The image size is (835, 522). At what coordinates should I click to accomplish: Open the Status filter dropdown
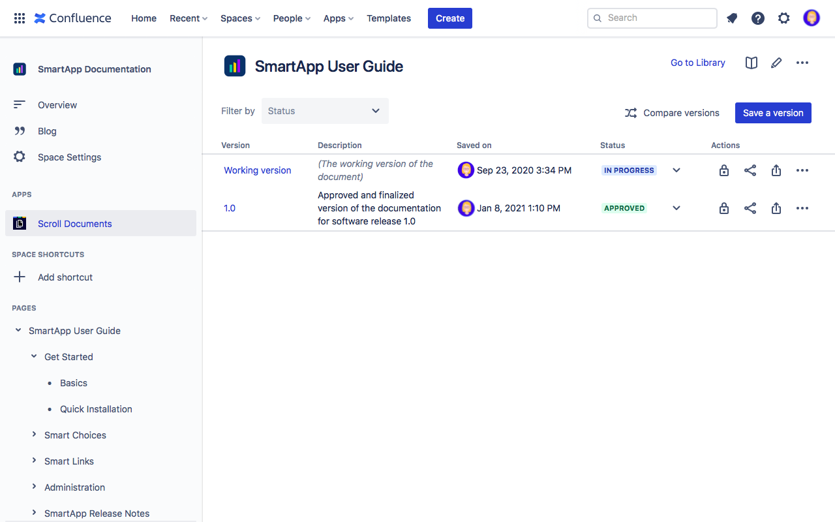point(325,111)
